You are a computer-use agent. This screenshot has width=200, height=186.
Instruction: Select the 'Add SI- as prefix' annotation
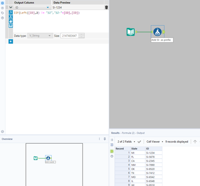click(162, 40)
